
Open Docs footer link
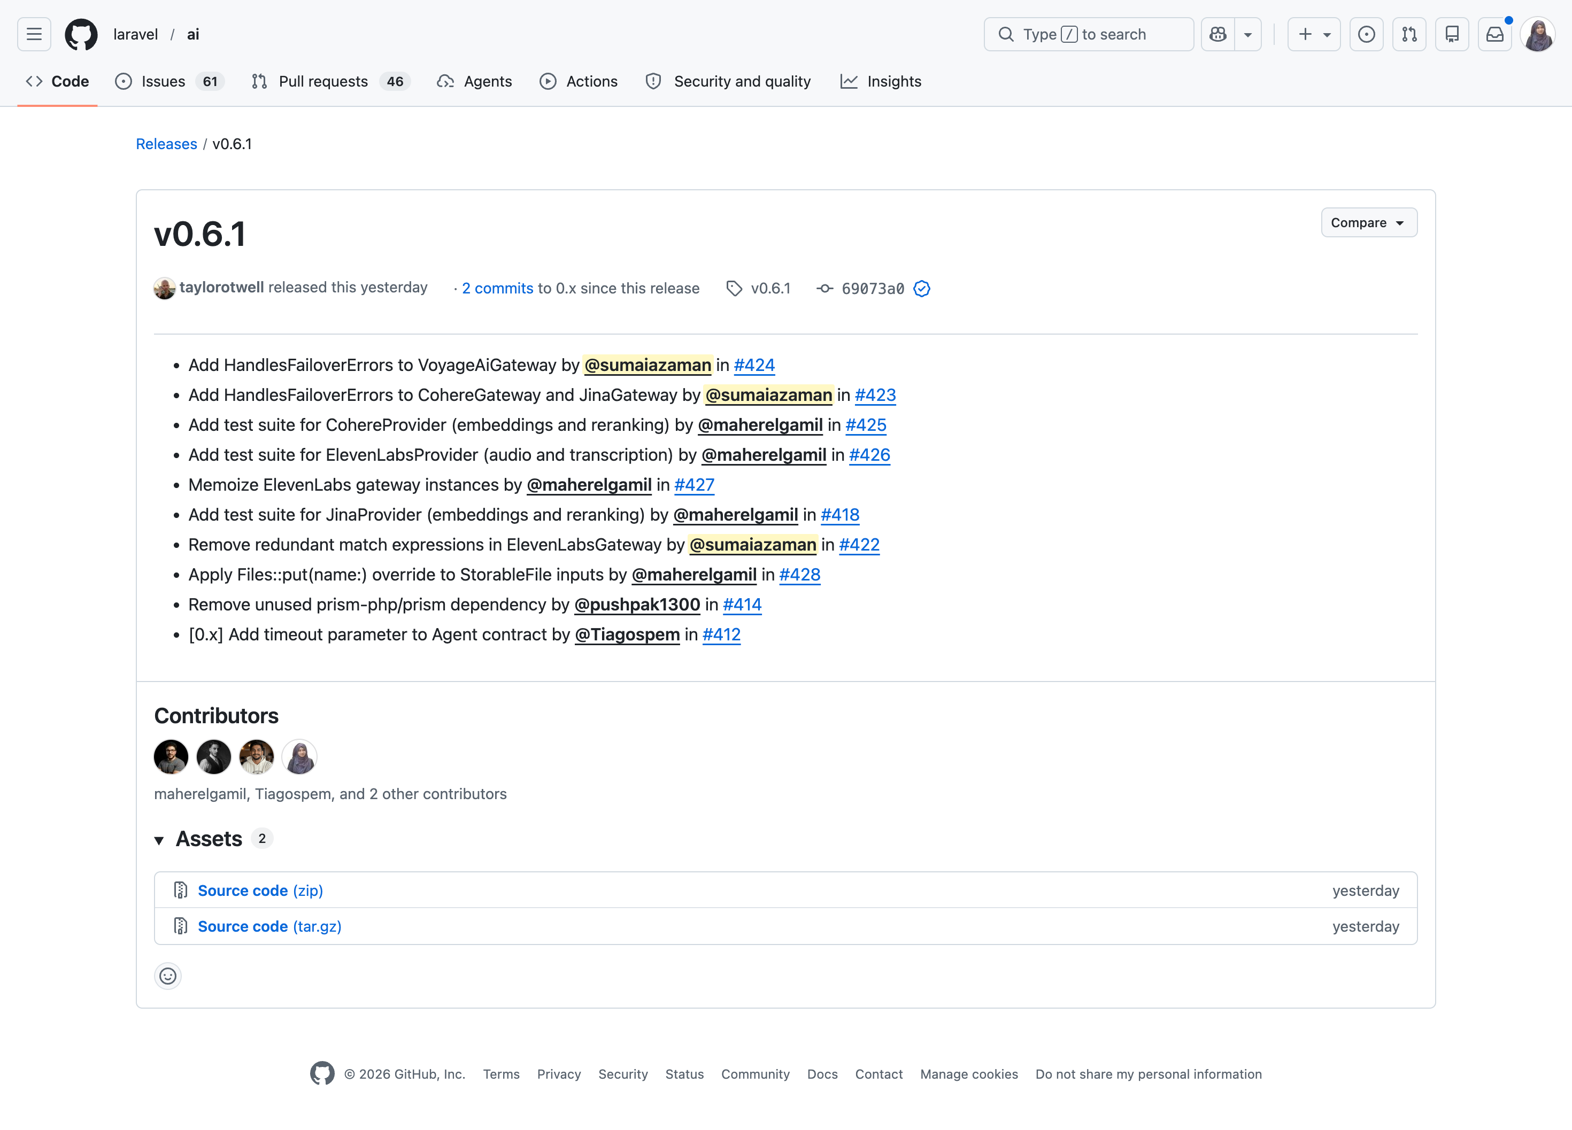click(x=822, y=1074)
